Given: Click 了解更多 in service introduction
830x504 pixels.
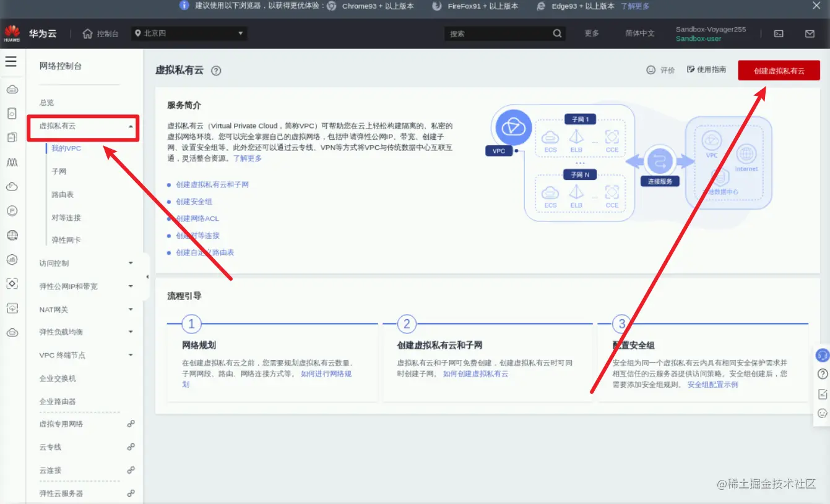Looking at the screenshot, I should coord(248,158).
